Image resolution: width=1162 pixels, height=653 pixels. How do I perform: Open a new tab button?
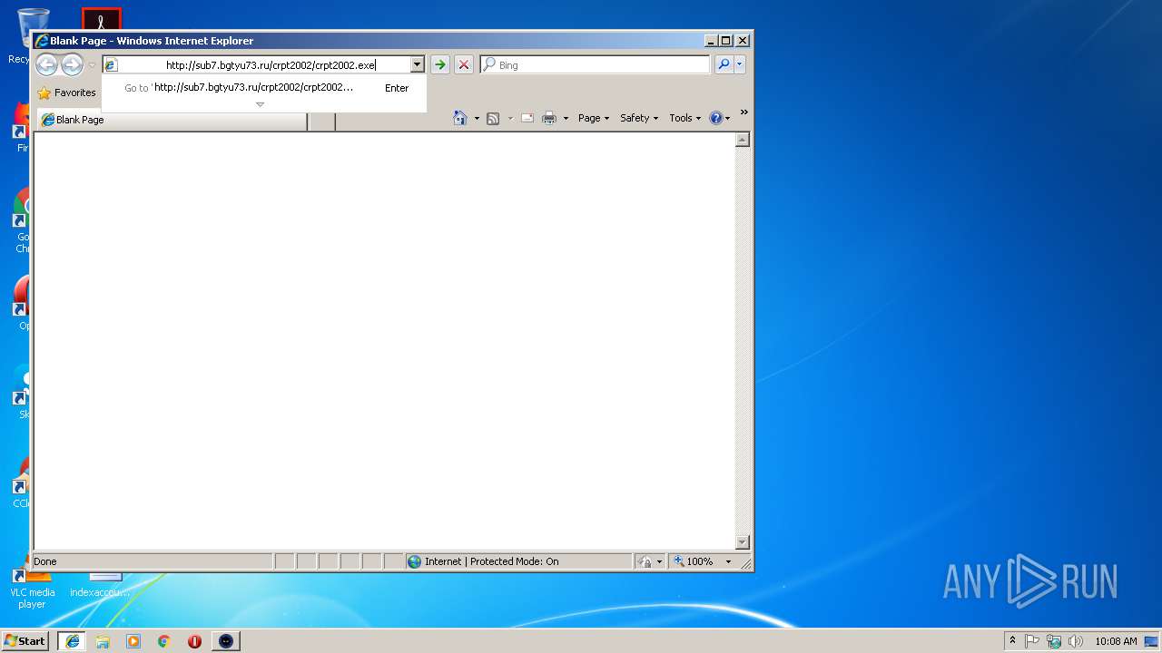[321, 121]
